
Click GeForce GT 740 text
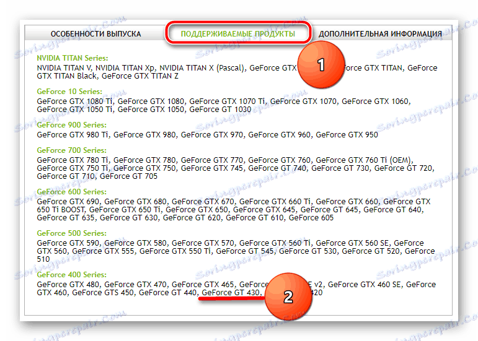tap(277, 168)
